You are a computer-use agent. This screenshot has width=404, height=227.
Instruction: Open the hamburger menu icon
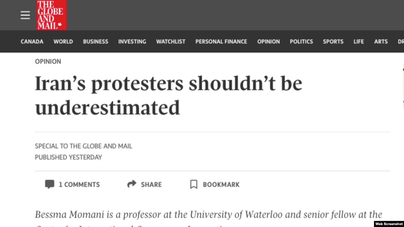coord(25,15)
